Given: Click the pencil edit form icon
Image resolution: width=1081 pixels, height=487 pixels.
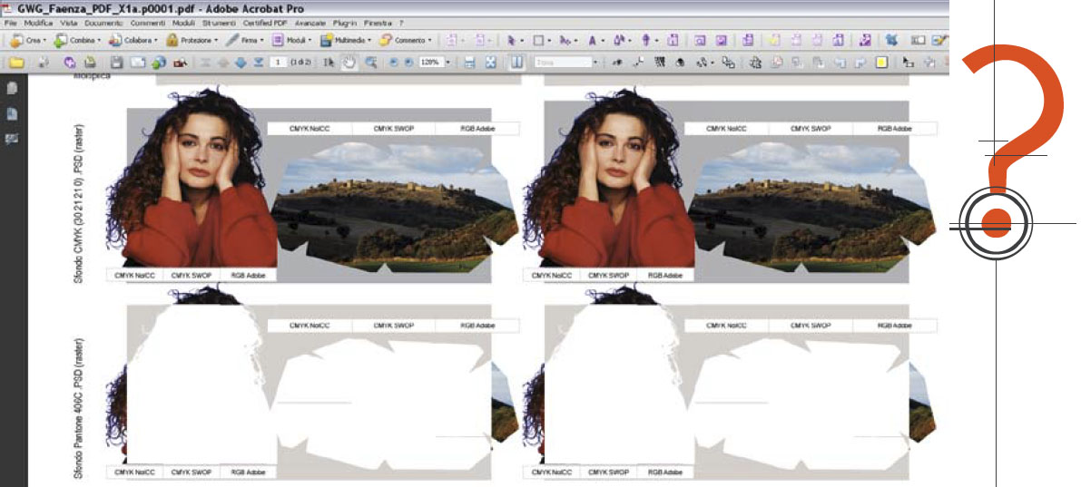Looking at the screenshot, I should tap(938, 41).
